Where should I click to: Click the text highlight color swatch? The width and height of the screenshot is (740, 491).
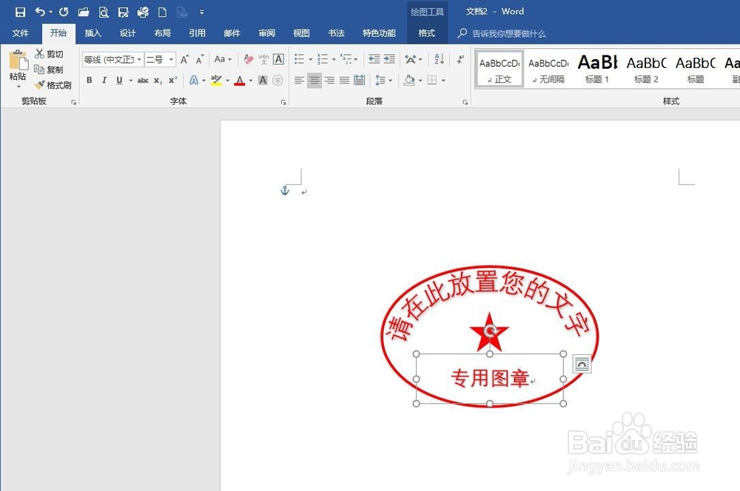pos(217,80)
